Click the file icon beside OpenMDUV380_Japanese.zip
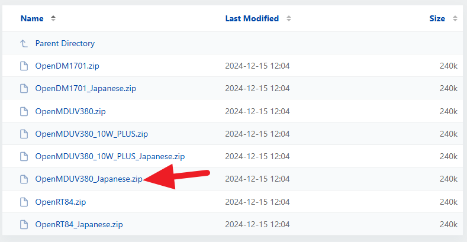 24,179
